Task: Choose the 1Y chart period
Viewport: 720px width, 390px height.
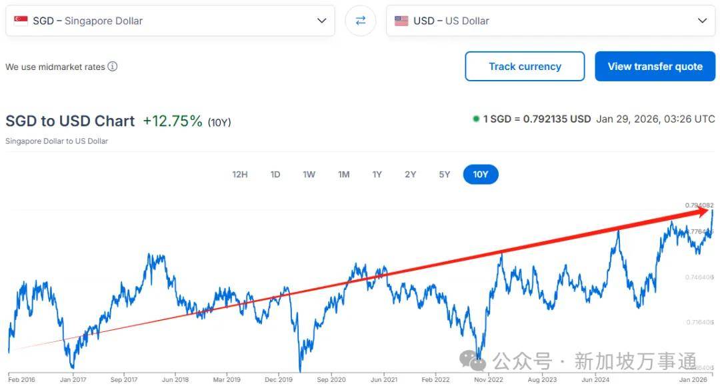Action: tap(377, 175)
